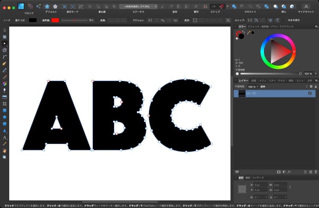This screenshot has width=319, height=208.
Task: Pick the Artistic Text tool (A)
Action: point(5,137)
